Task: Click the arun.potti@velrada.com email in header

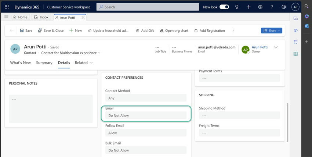Action: coord(217,47)
